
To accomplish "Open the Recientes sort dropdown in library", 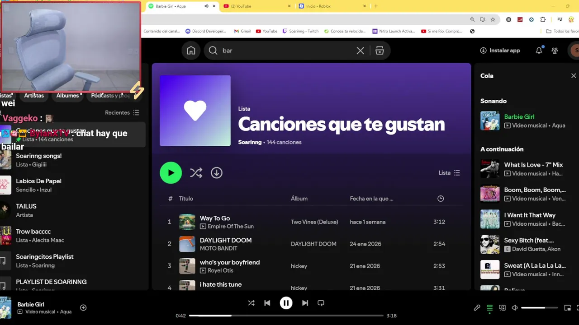I will pos(122,112).
